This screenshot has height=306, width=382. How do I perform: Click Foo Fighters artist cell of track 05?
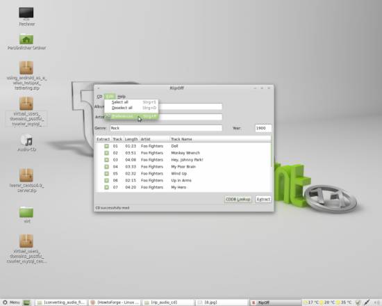tap(152, 173)
